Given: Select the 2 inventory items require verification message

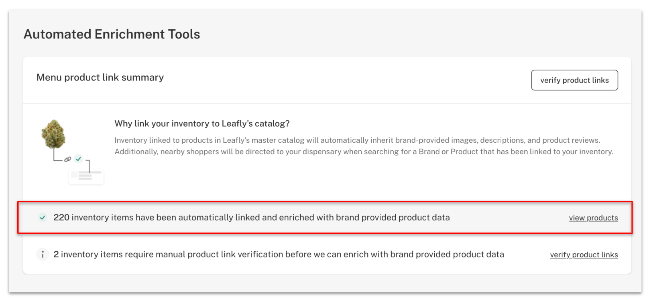Looking at the screenshot, I should [x=279, y=255].
